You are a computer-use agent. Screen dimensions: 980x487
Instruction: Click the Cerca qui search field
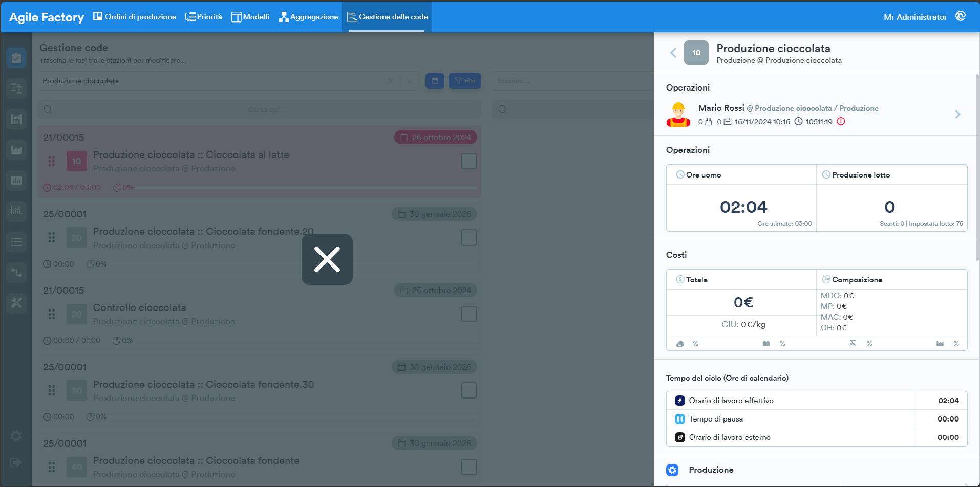[x=259, y=109]
